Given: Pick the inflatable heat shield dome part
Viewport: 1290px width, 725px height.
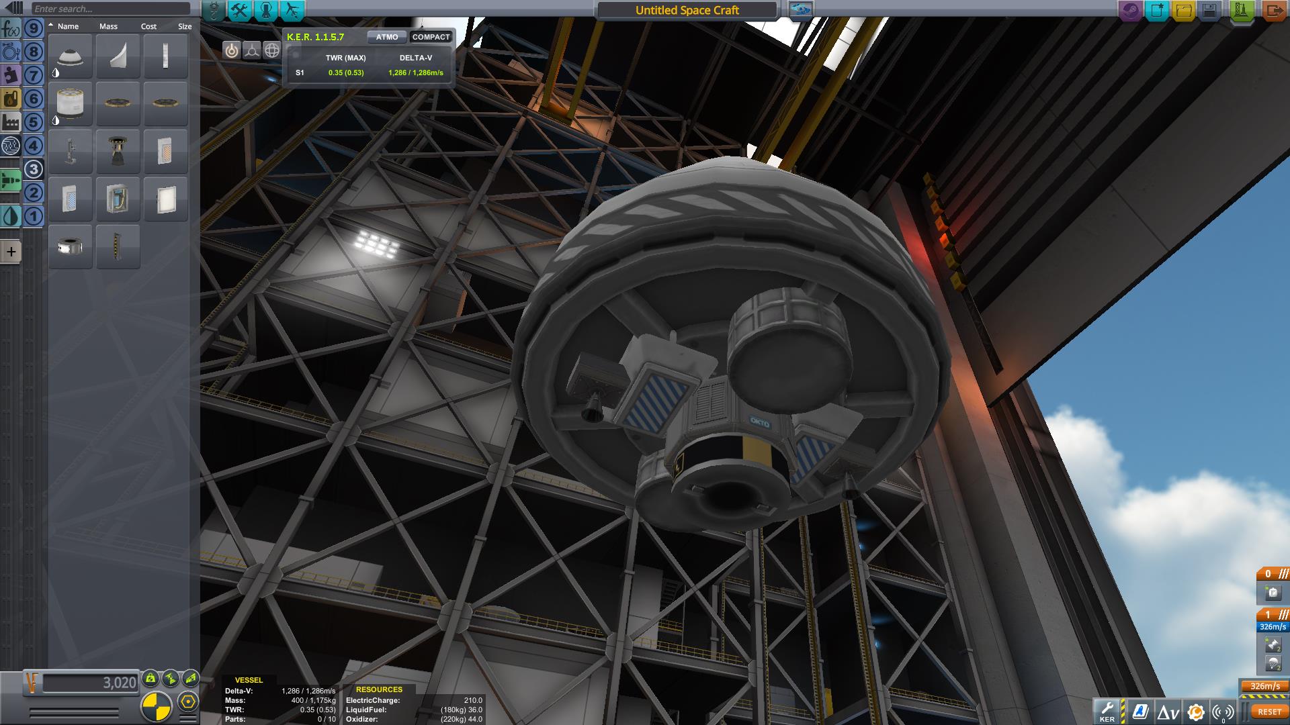Looking at the screenshot, I should [71, 56].
